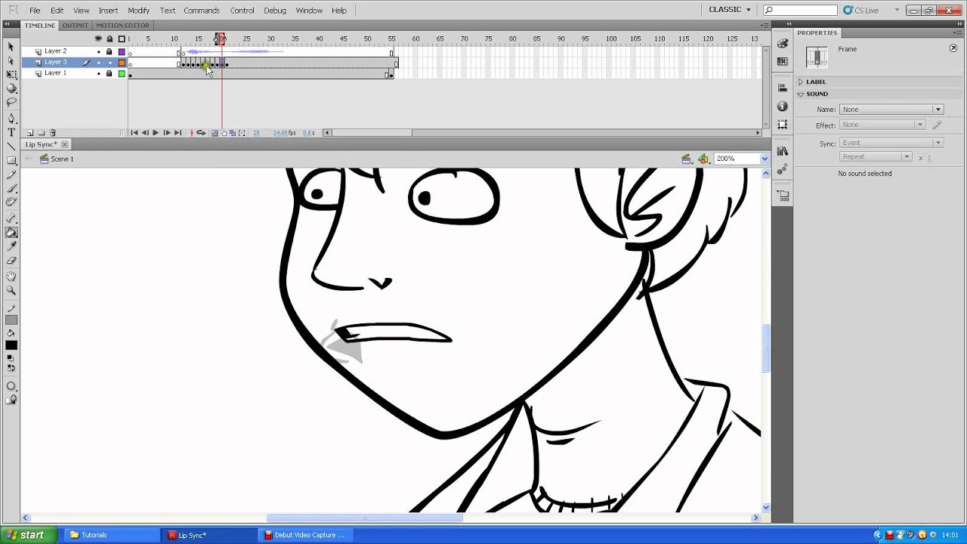
Task: Unlock Layer 2 padlock
Action: click(109, 51)
